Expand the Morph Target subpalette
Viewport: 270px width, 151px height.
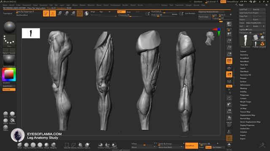(246, 102)
